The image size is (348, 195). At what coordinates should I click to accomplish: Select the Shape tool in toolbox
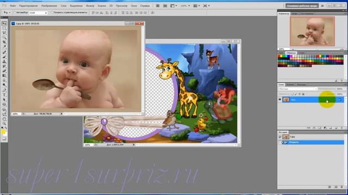click(x=4, y=104)
